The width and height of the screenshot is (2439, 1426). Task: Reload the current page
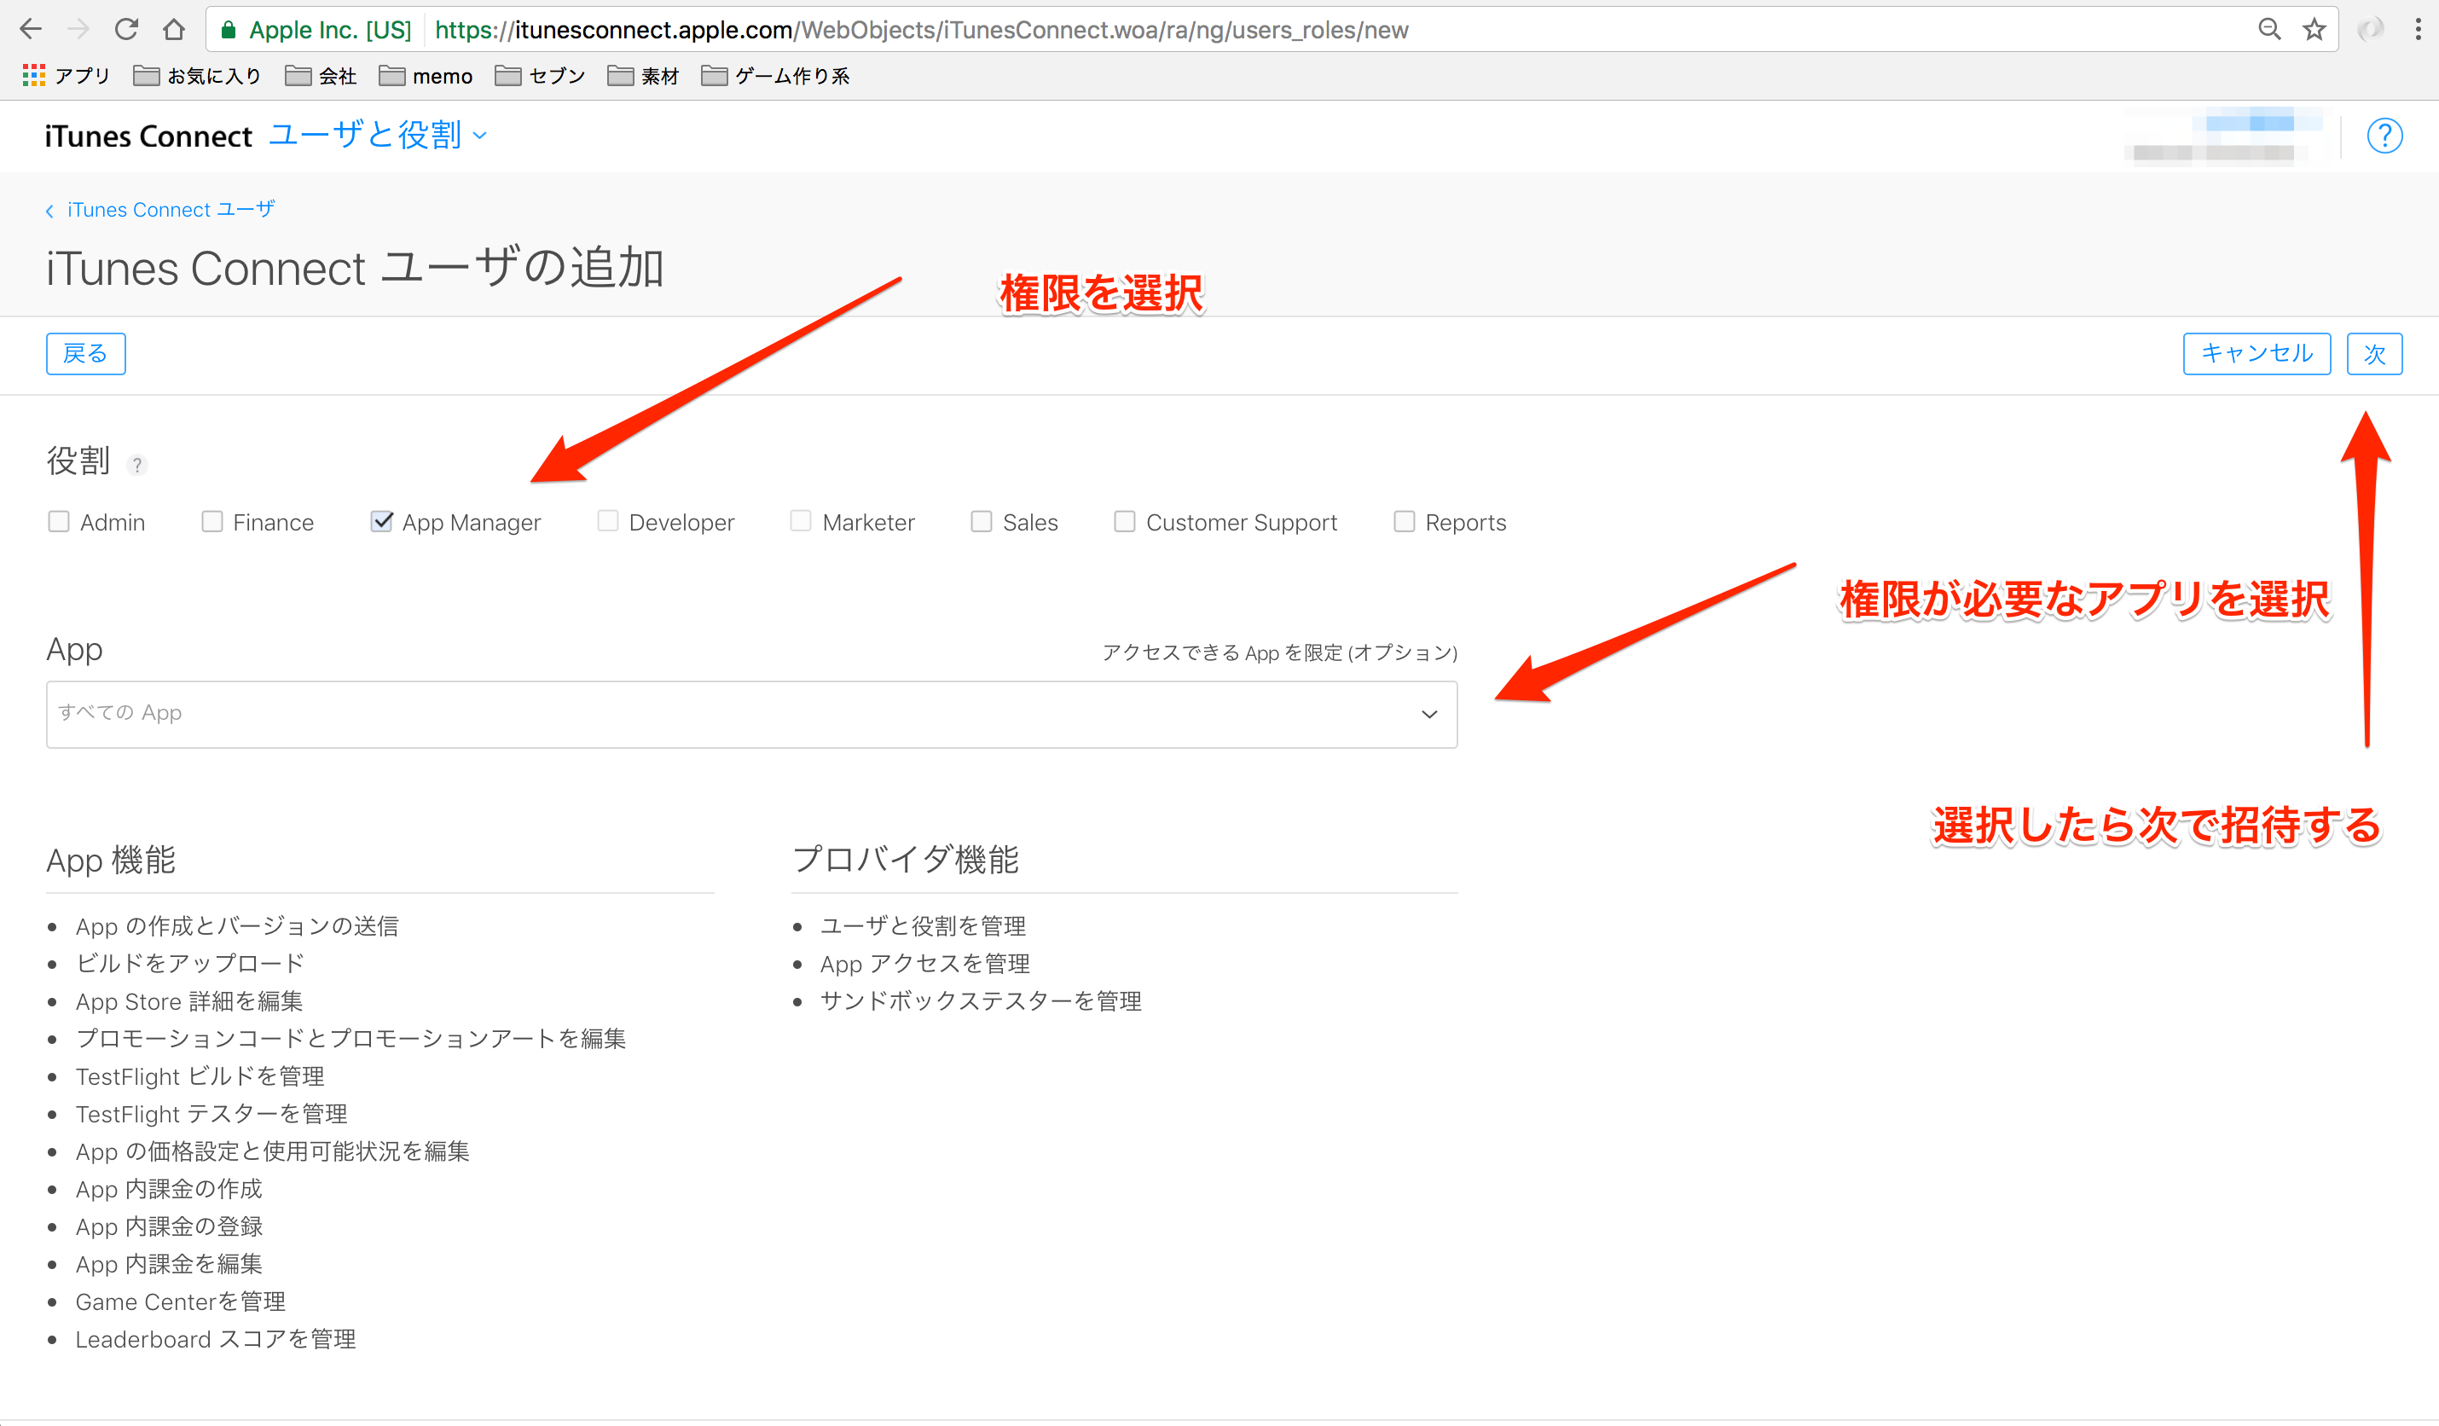pos(126,29)
